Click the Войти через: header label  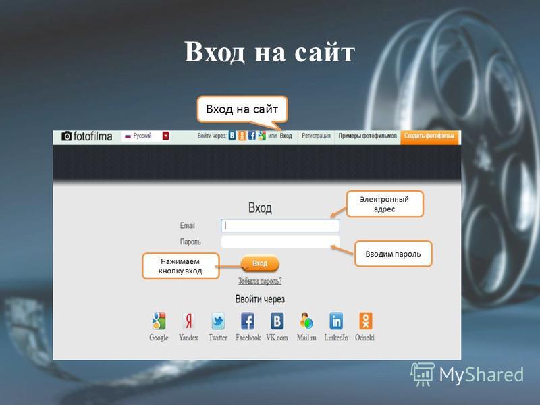pyautogui.click(x=212, y=136)
